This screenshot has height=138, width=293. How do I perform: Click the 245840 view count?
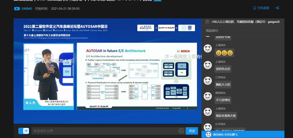[27, 9]
